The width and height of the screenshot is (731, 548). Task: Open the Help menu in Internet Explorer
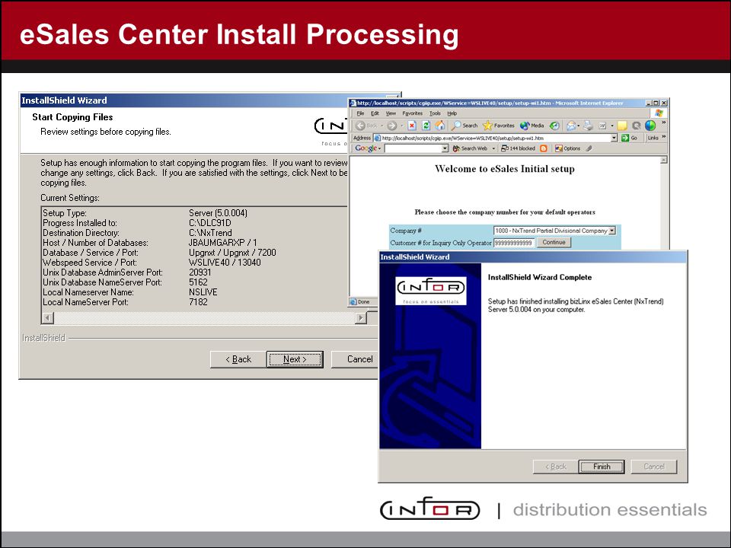click(452, 113)
